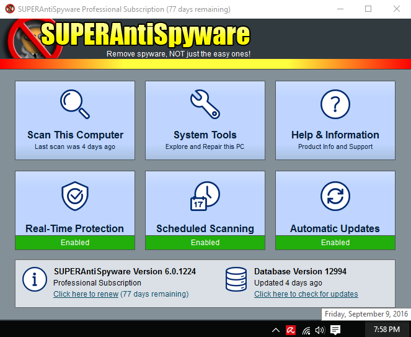Click Real-Time Protection title
This screenshot has height=337, width=411.
[x=75, y=228]
